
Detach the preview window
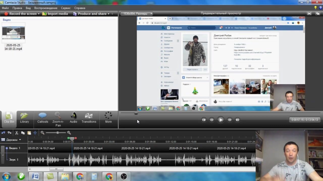tap(317, 14)
